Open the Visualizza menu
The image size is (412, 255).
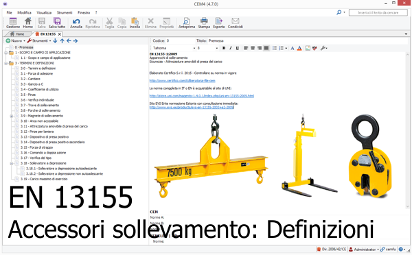click(x=44, y=12)
